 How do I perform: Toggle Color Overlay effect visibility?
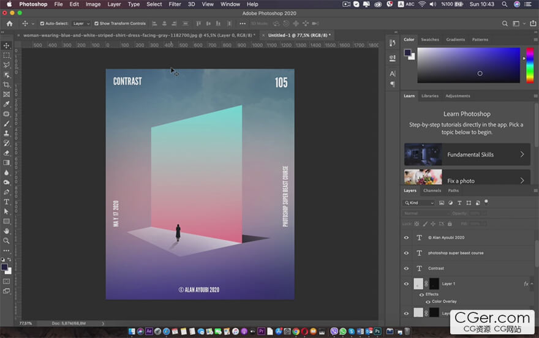point(428,302)
